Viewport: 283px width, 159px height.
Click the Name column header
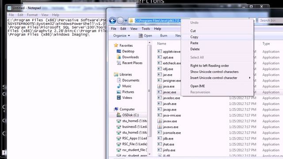pyautogui.click(x=161, y=44)
